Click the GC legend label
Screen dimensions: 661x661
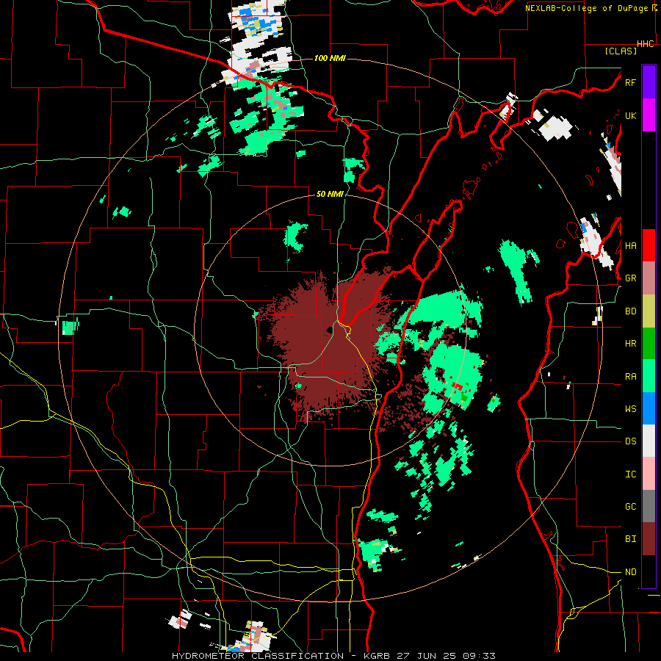pos(630,507)
